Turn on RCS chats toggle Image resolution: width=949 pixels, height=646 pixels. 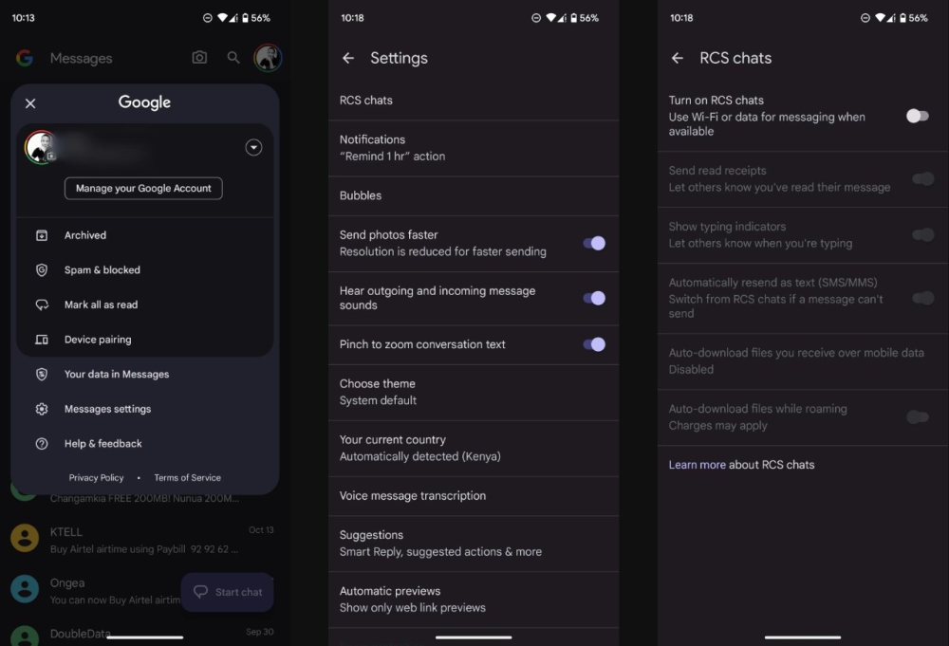pos(917,116)
